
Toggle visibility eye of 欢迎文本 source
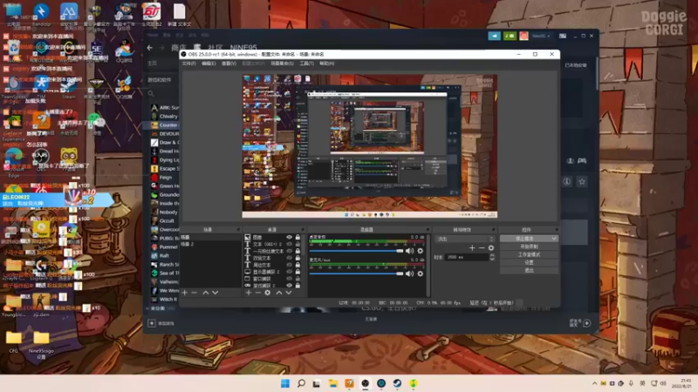[x=290, y=258]
